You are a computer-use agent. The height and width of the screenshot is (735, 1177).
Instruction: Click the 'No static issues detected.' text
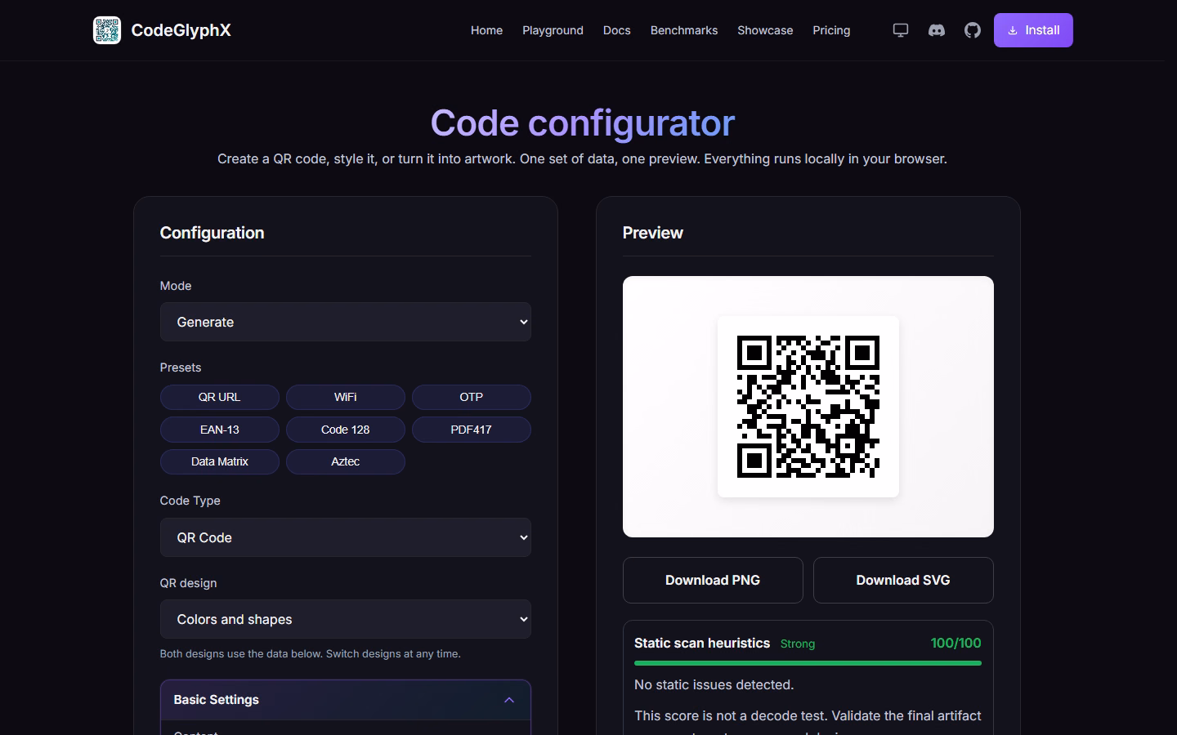click(714, 684)
